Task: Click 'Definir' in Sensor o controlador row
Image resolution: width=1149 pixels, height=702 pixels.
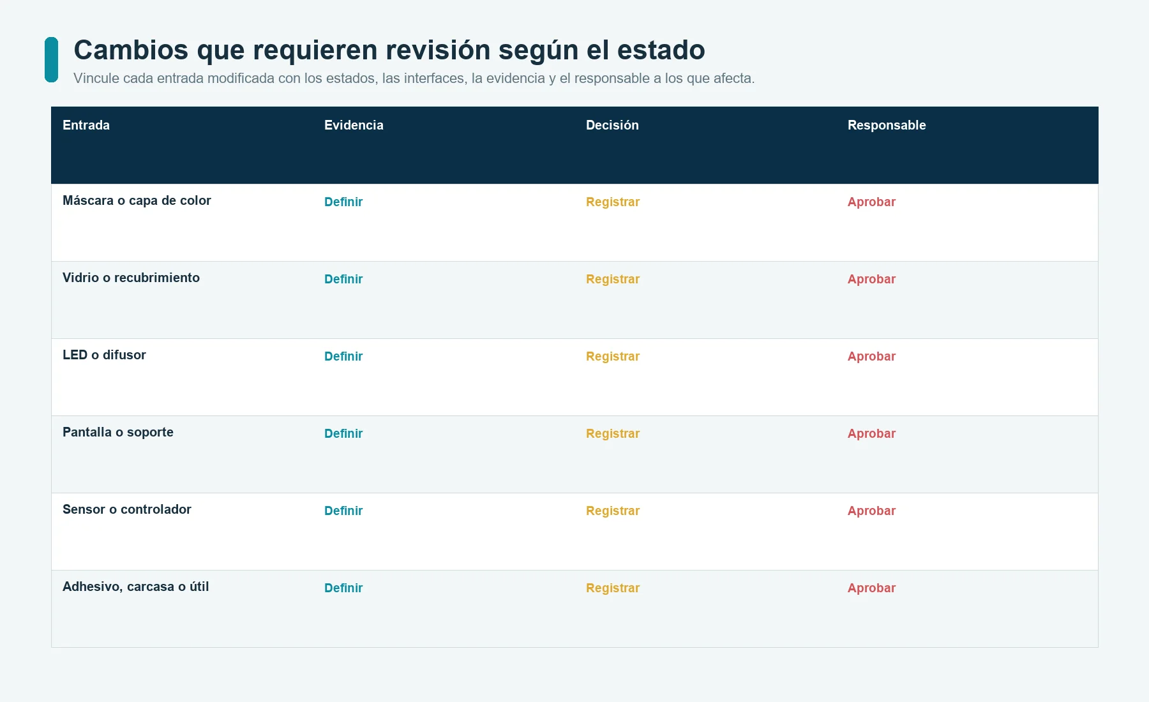Action: (x=343, y=511)
